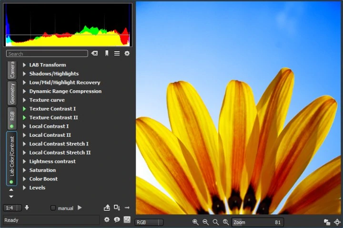Image resolution: width=343 pixels, height=228 pixels.
Task: Zoom out with the minus magnifier icon
Action: tap(205, 222)
